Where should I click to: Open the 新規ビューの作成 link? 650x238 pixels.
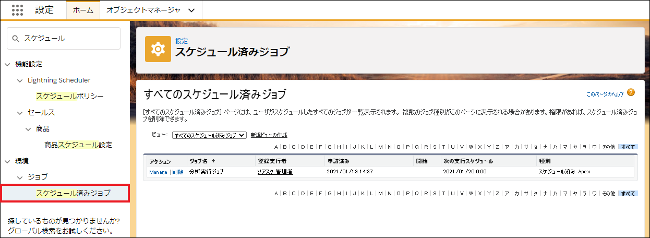click(269, 135)
